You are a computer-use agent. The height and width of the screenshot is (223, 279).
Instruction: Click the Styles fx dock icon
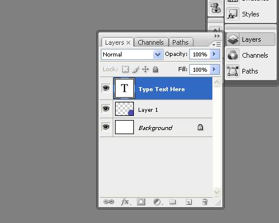click(233, 14)
